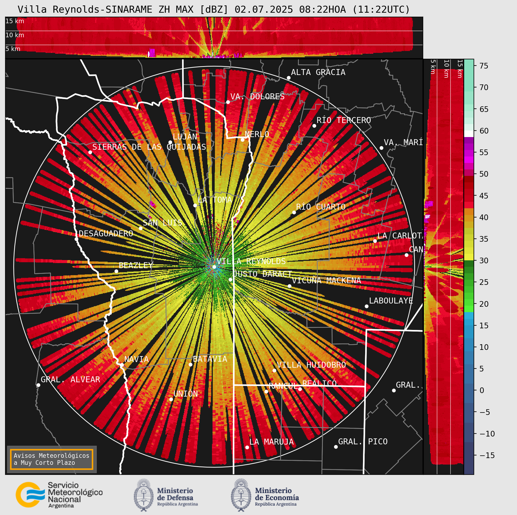This screenshot has width=517, height=515.
Task: Click the 'VILLA HUIDOBRO' map label
Action: click(311, 365)
